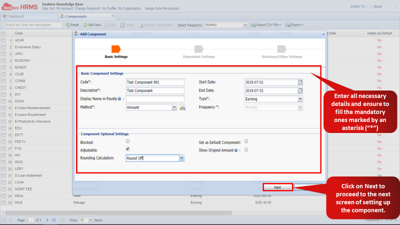Open Start Date calendar picker
400x225 pixels.
pos(300,82)
